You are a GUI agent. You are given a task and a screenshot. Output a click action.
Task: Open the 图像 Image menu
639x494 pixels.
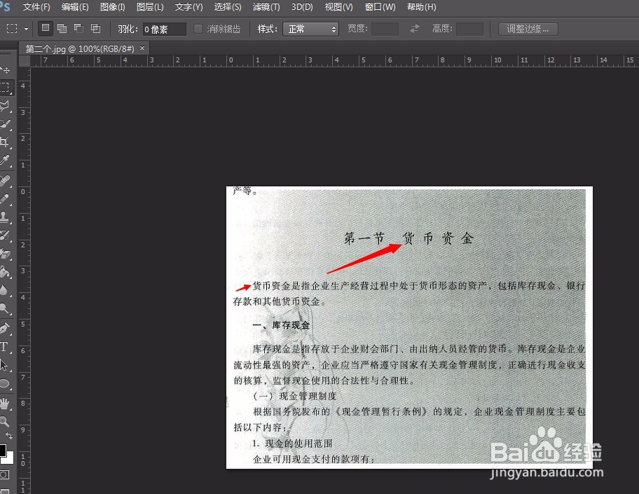tap(112, 7)
